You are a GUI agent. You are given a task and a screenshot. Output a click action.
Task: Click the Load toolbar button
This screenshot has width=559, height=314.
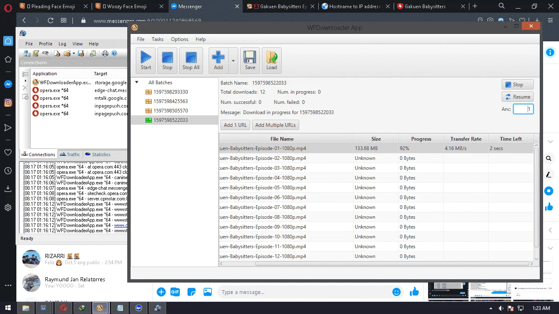pyautogui.click(x=272, y=61)
